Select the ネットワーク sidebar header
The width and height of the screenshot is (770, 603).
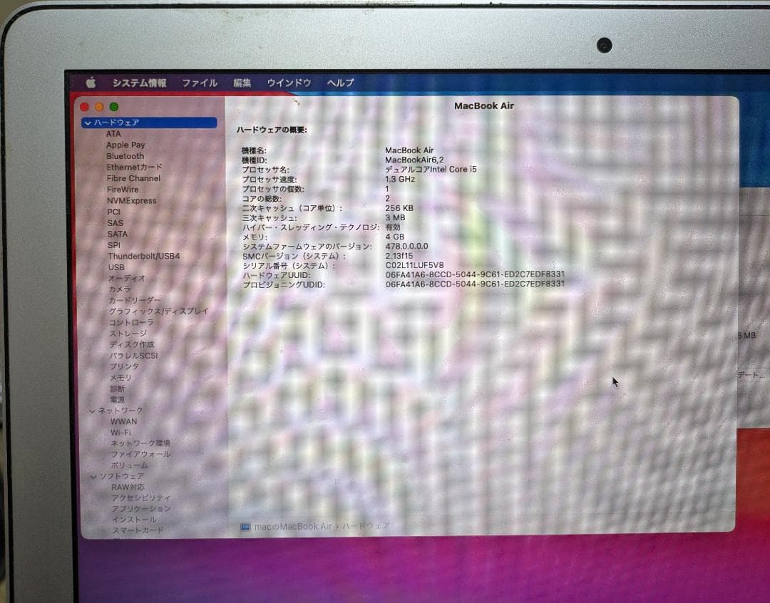(120, 411)
